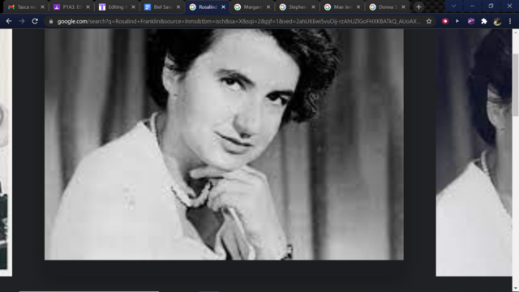This screenshot has width=519, height=292.
Task: Open the purple cube extension
Action: [x=471, y=21]
